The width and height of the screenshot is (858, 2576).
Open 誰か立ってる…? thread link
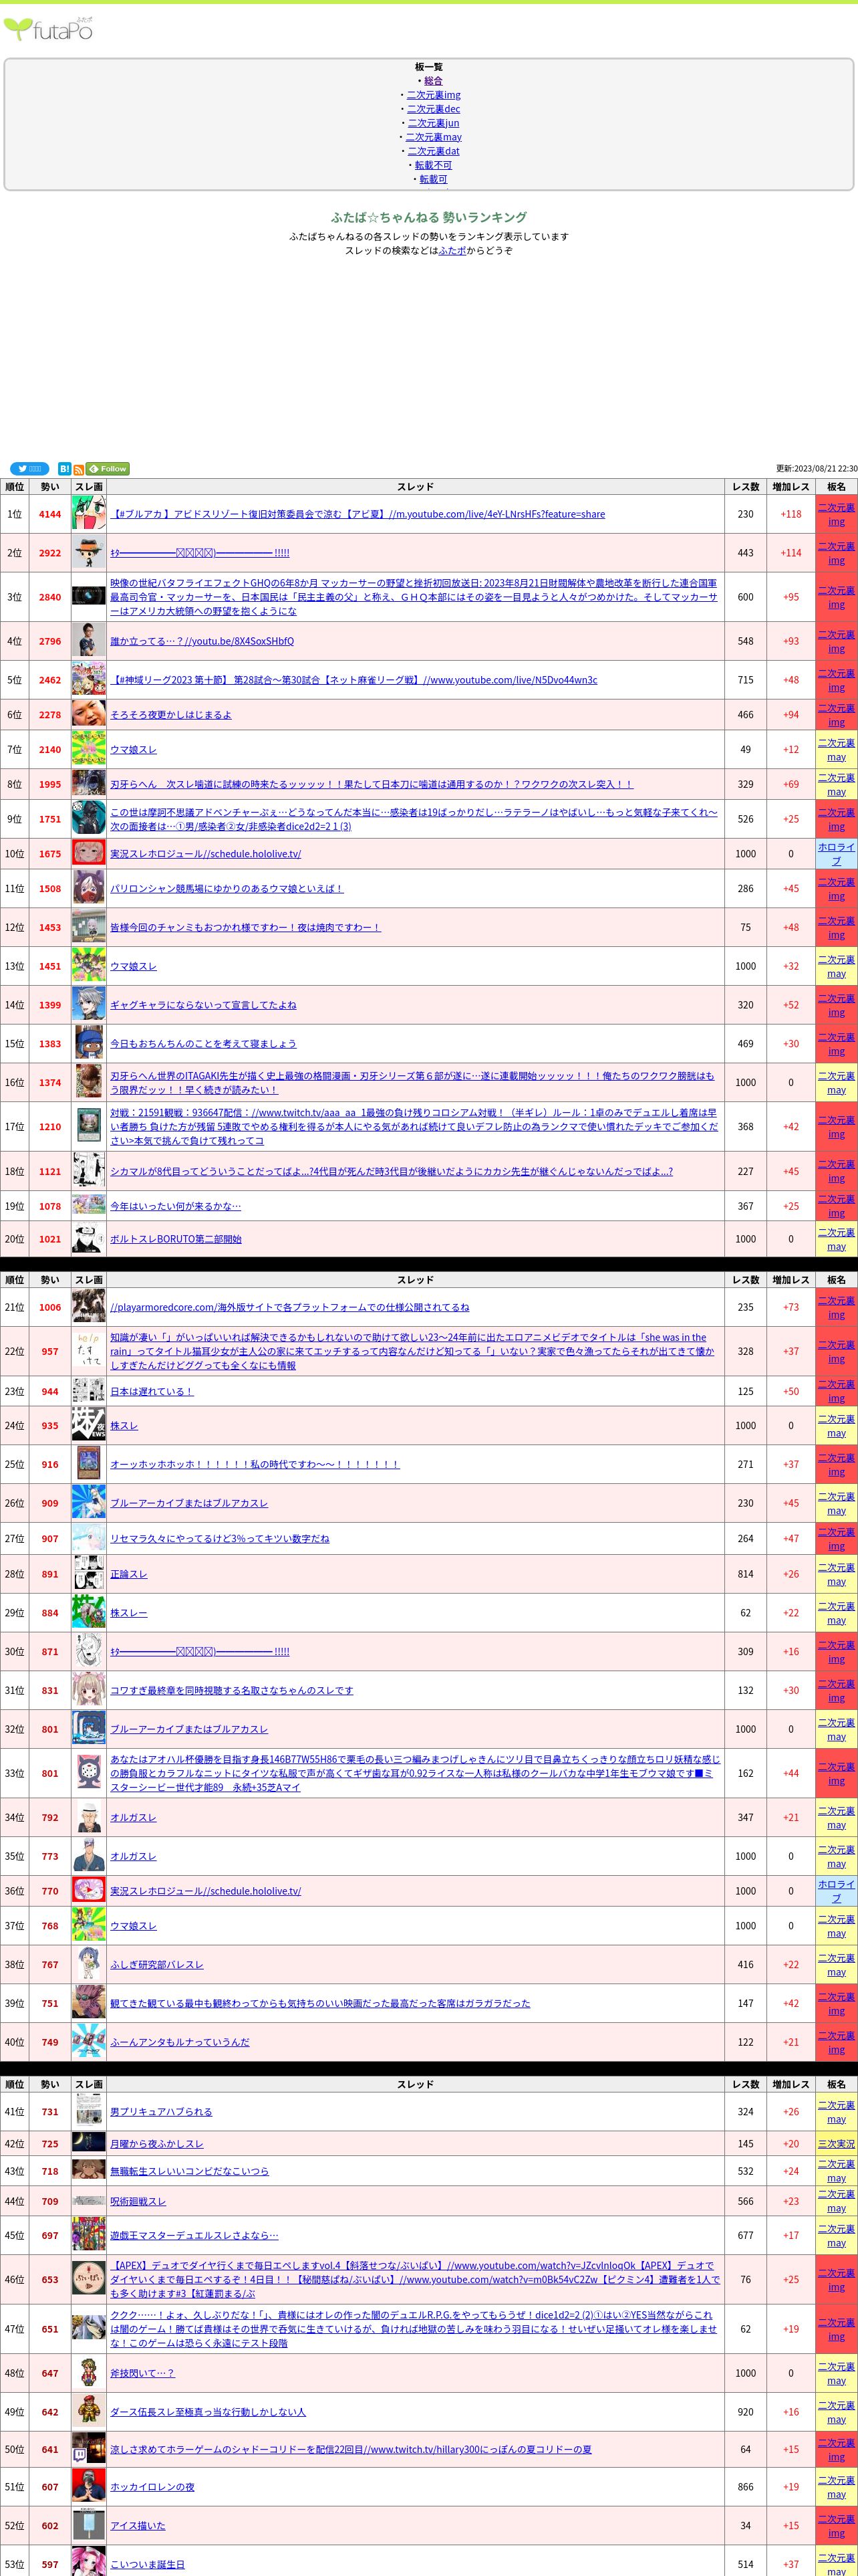pyautogui.click(x=202, y=641)
